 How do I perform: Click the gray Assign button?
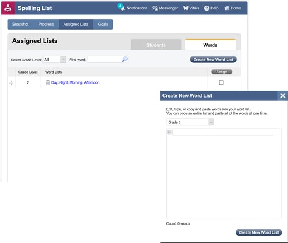click(x=222, y=72)
